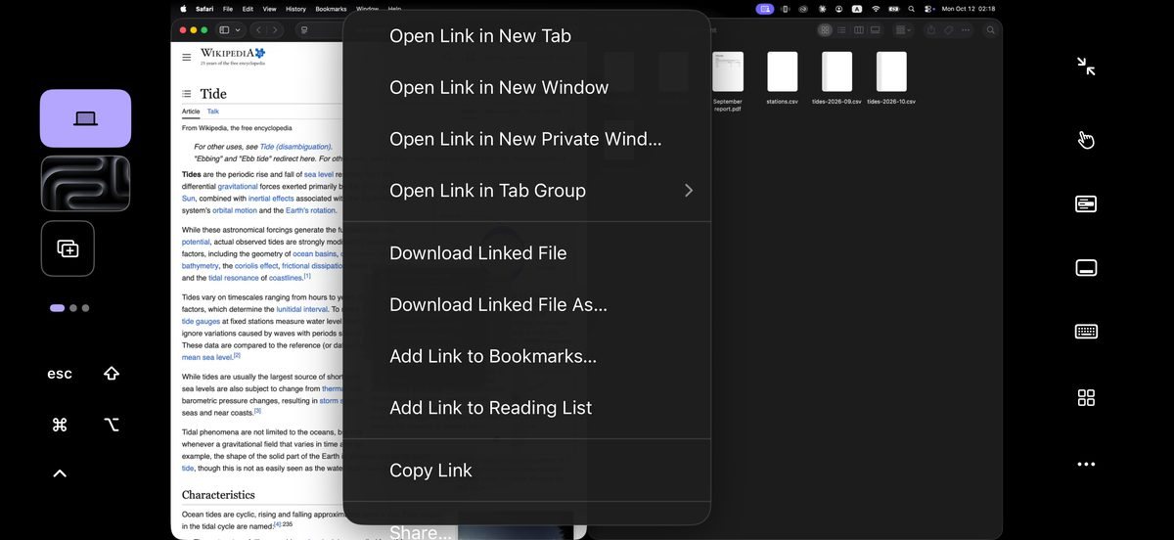
Task: Select tides-2026-09.csv in Finder
Action: tap(836, 78)
